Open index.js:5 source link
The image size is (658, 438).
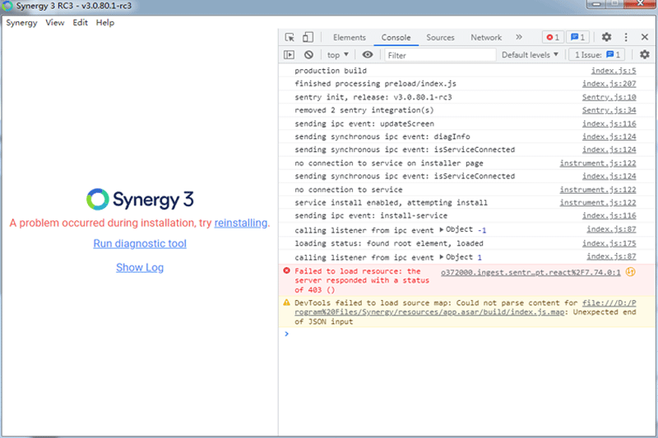click(x=614, y=71)
